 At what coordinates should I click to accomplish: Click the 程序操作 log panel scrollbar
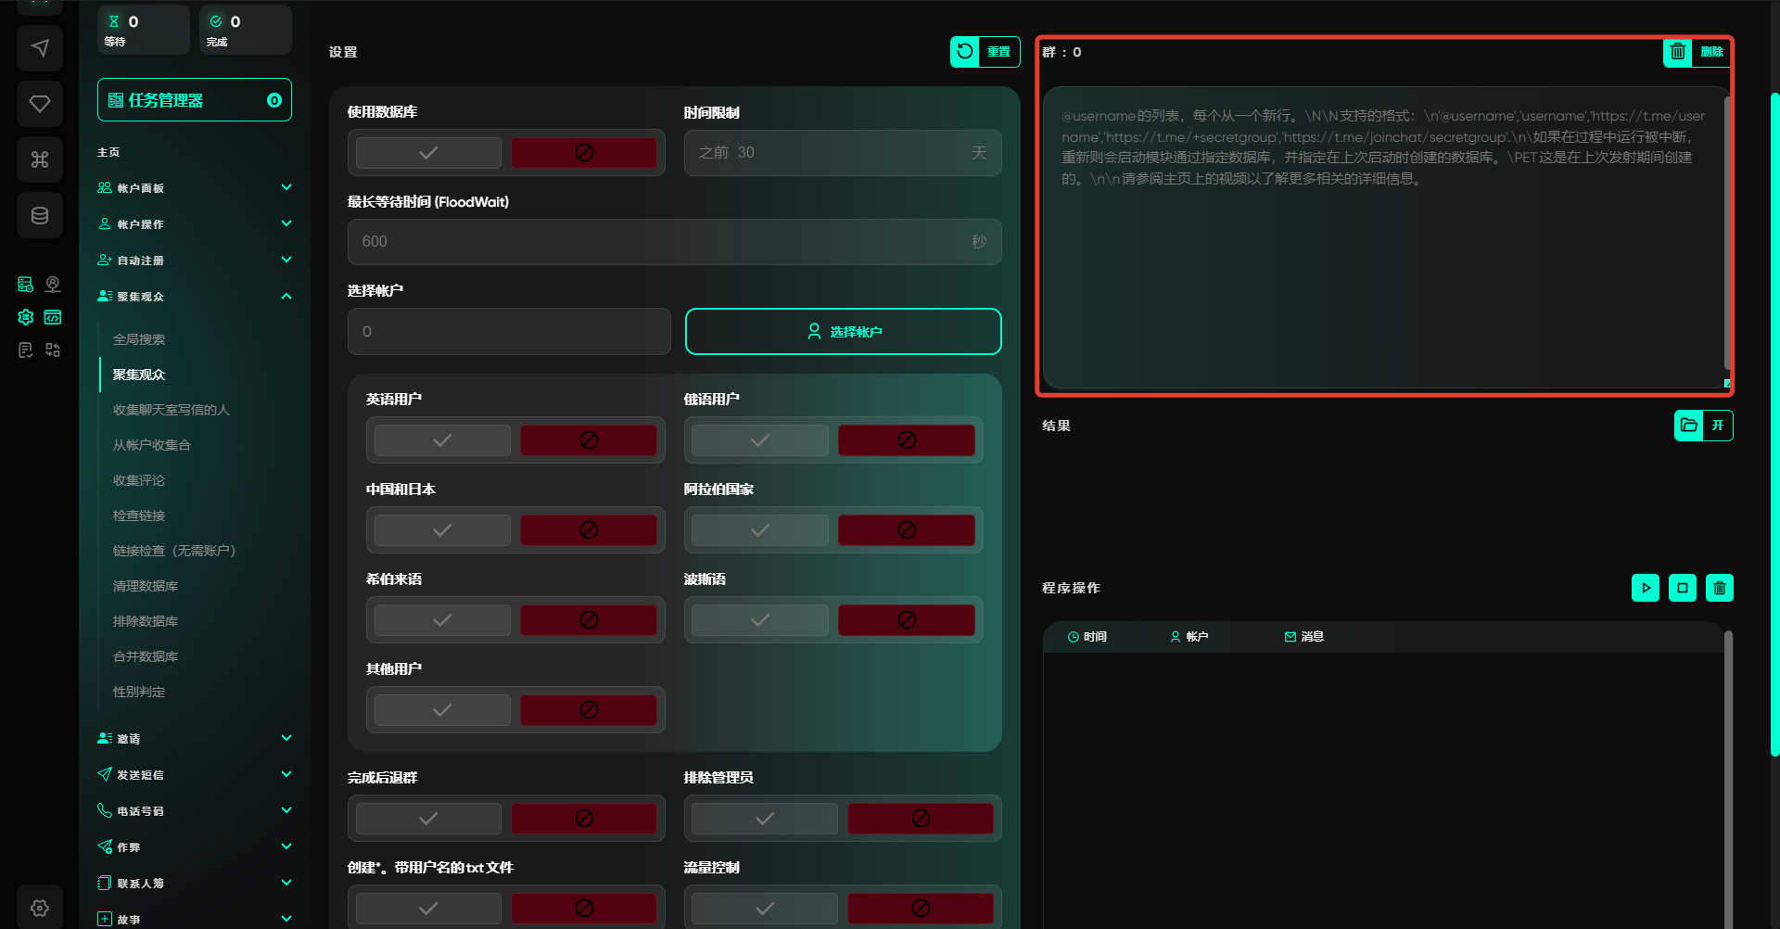point(1727,779)
